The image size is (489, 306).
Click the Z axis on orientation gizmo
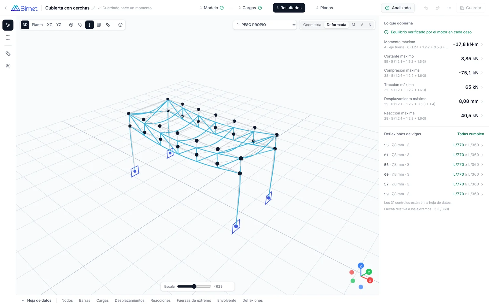[x=361, y=266]
